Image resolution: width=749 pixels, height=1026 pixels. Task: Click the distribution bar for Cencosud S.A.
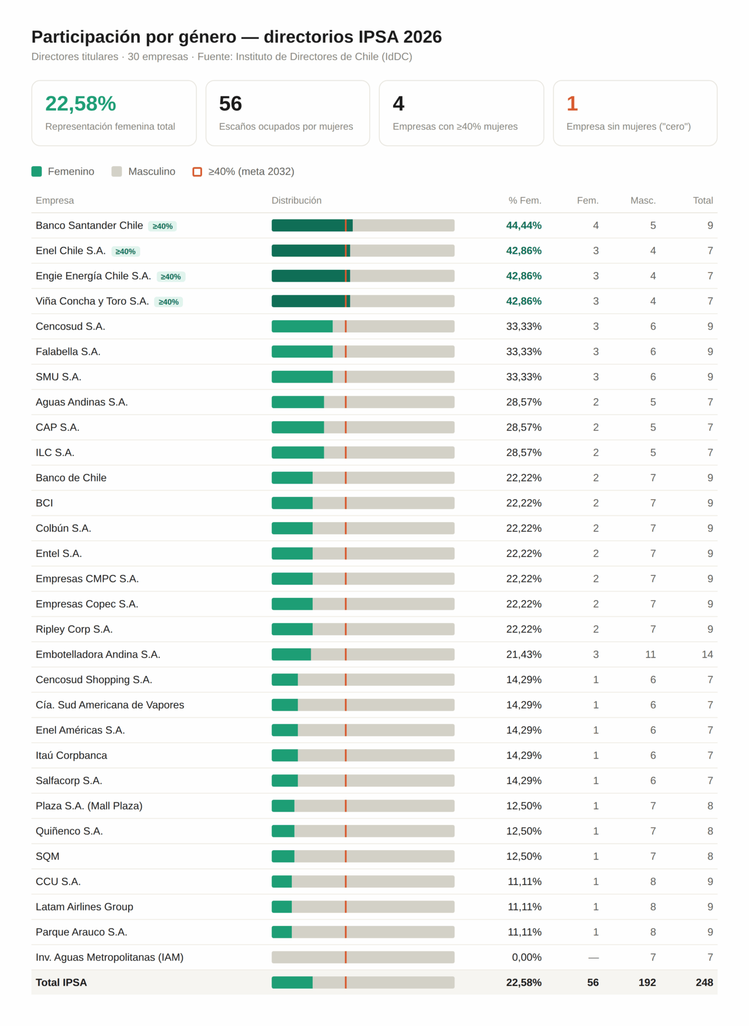coord(363,327)
